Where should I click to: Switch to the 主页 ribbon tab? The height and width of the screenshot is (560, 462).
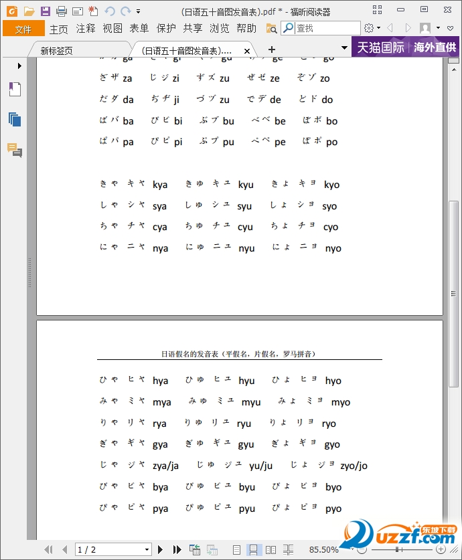(59, 29)
